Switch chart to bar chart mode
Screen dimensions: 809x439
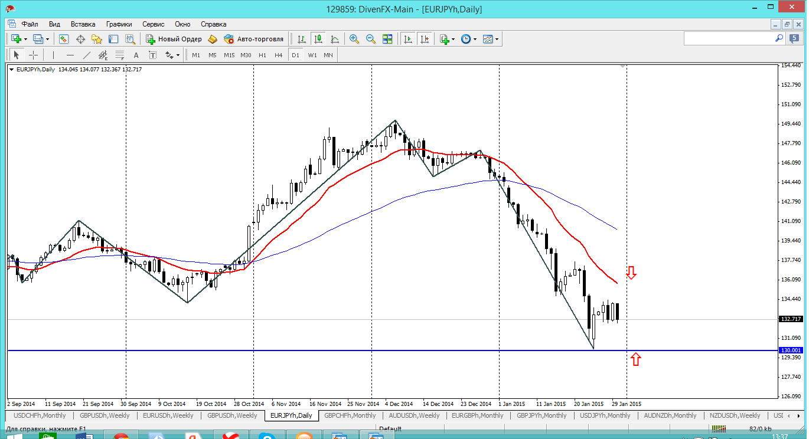coord(302,39)
